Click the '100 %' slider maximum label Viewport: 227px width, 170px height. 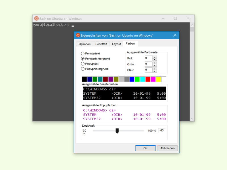(x=152, y=131)
